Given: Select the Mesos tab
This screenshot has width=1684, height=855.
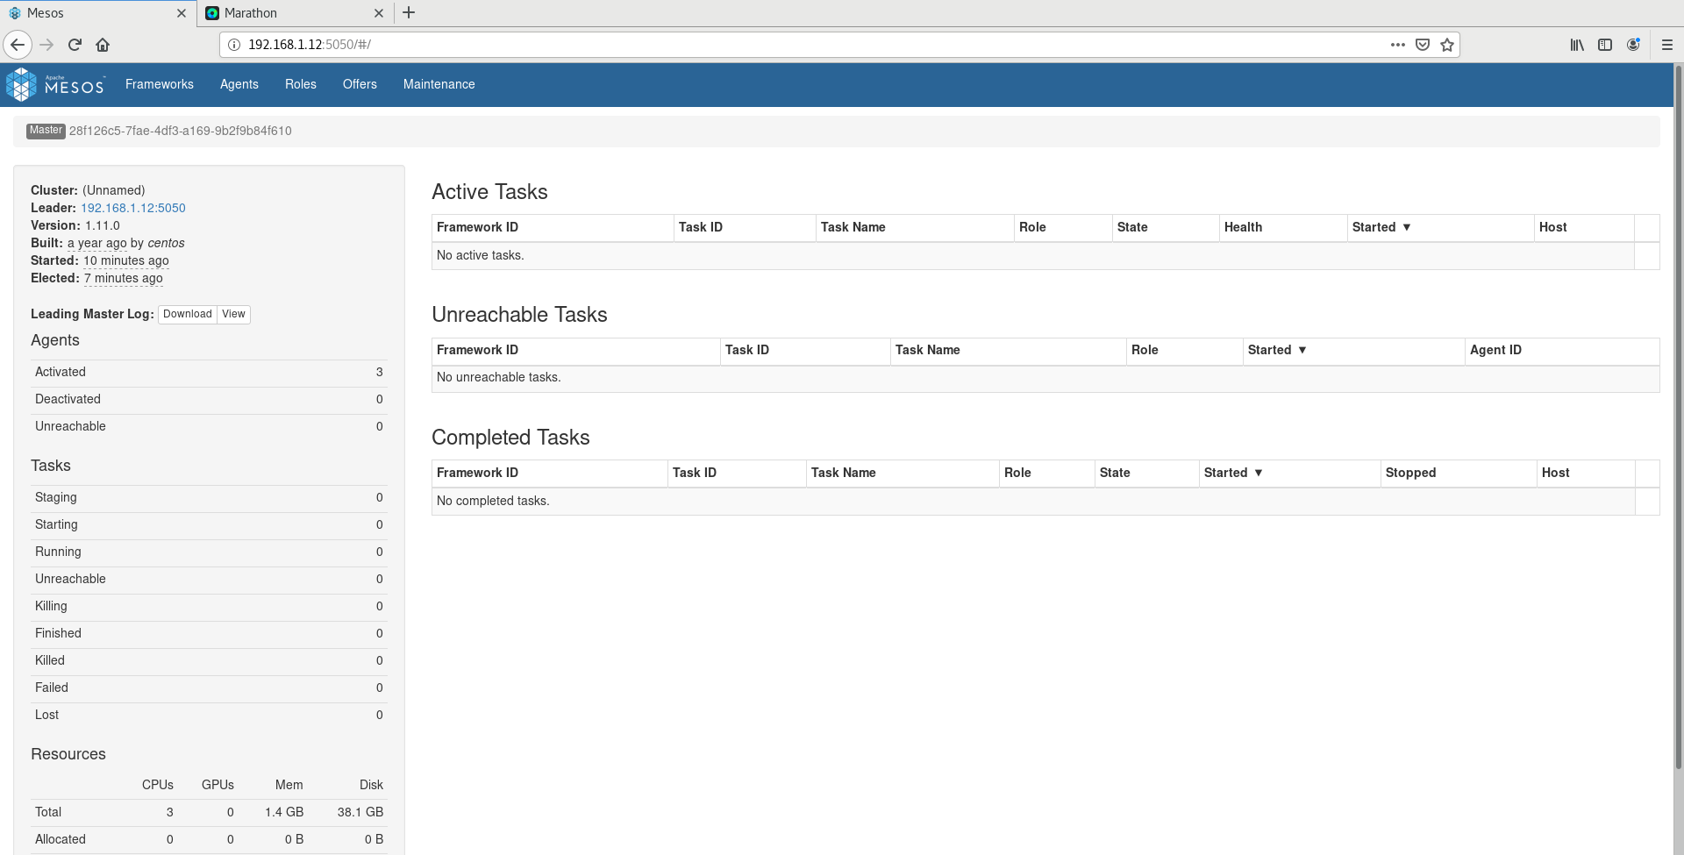Looking at the screenshot, I should pyautogui.click(x=97, y=13).
